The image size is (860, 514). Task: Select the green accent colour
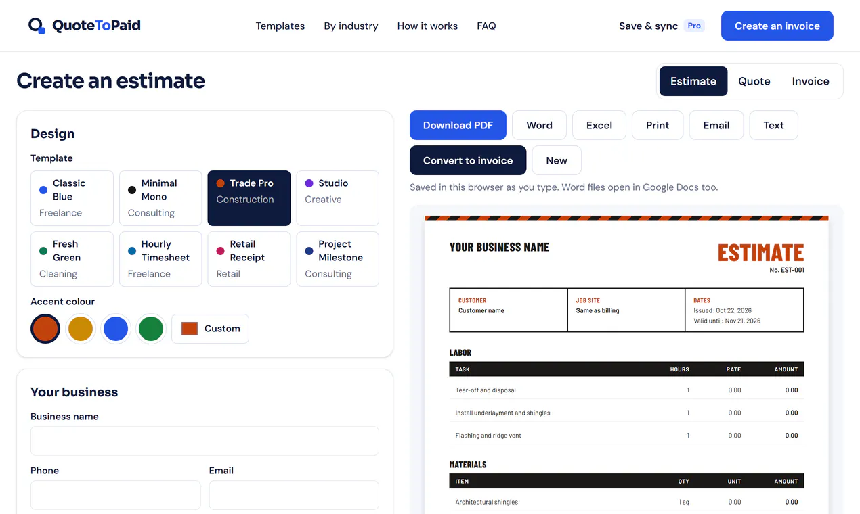coord(151,329)
